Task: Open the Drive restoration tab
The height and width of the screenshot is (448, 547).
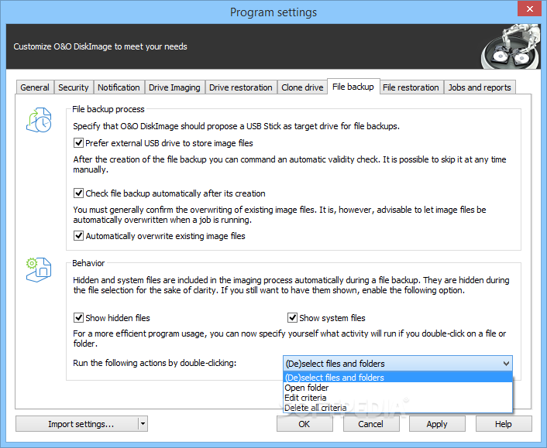Action: (x=241, y=87)
